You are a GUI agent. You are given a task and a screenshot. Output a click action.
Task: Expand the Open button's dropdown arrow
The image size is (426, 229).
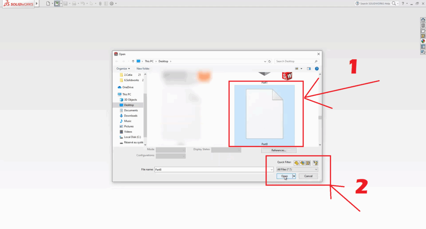[x=294, y=176]
